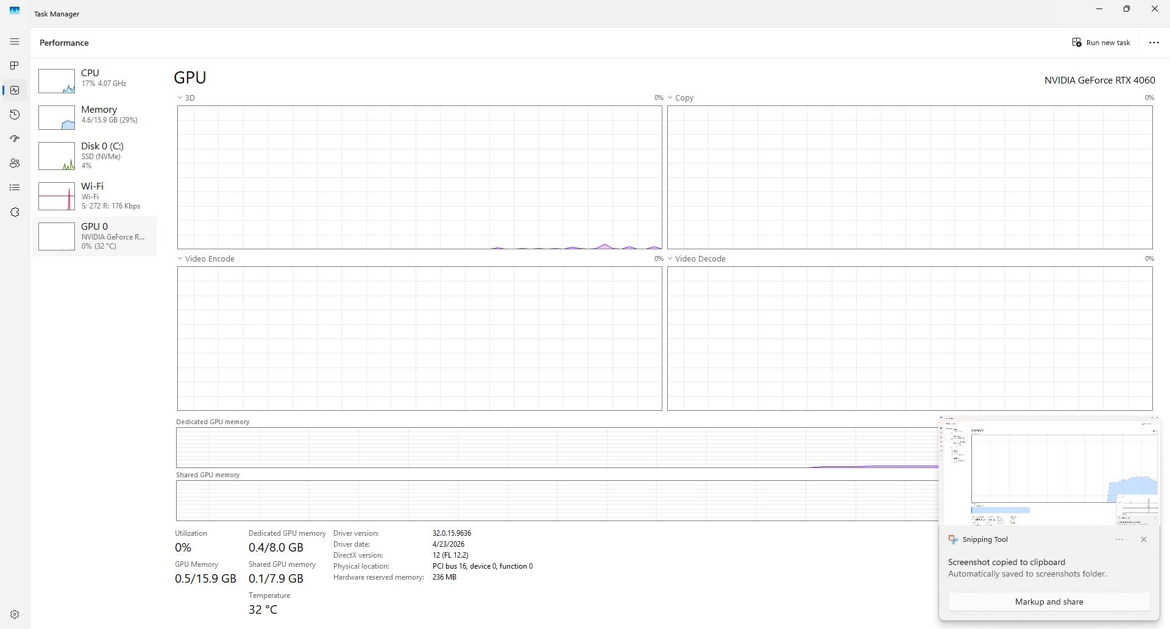Open the Video Encode engine dropdown

pyautogui.click(x=206, y=258)
